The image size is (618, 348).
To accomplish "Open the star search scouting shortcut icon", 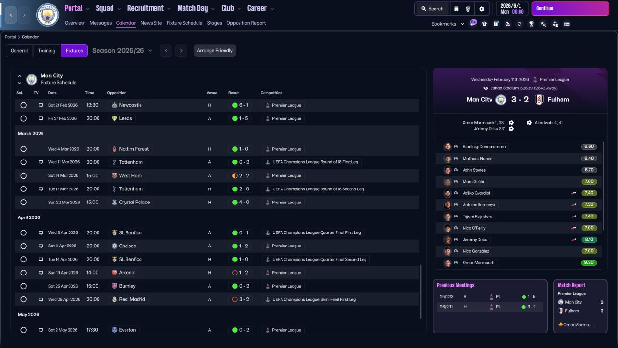I will coord(543,24).
